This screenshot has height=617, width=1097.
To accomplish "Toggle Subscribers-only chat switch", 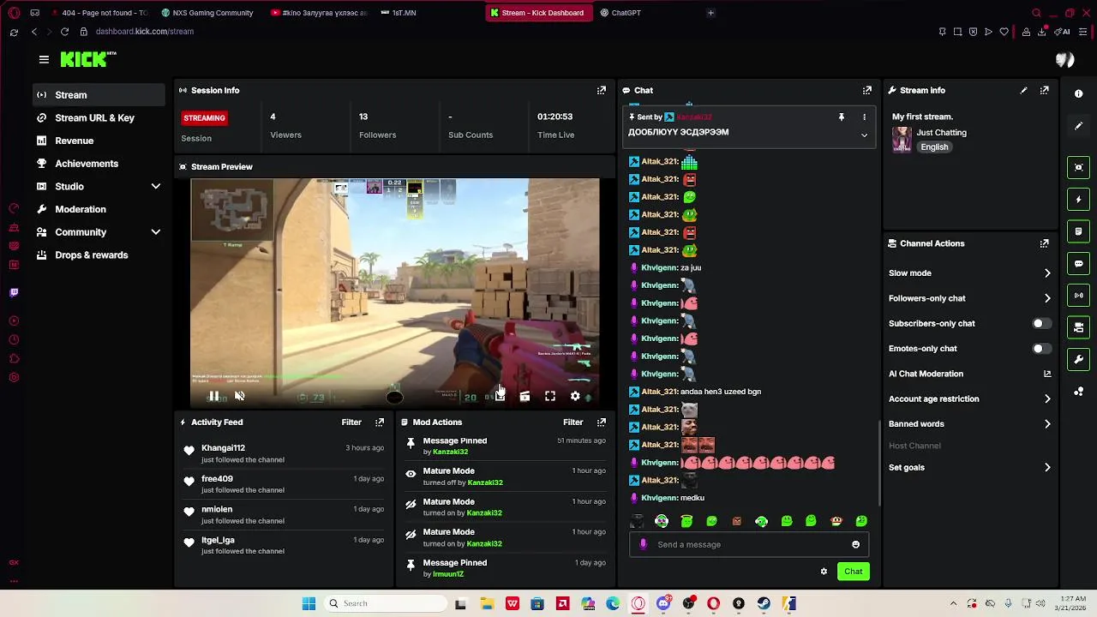I will pos(1041,324).
